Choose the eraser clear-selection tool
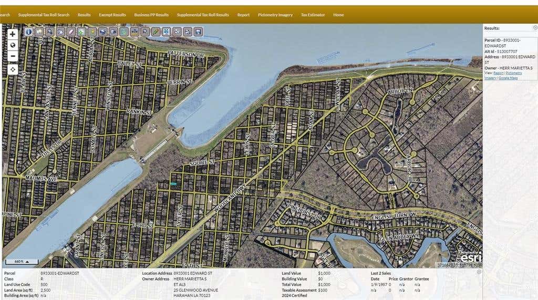This screenshot has width=538, height=300. (71, 32)
